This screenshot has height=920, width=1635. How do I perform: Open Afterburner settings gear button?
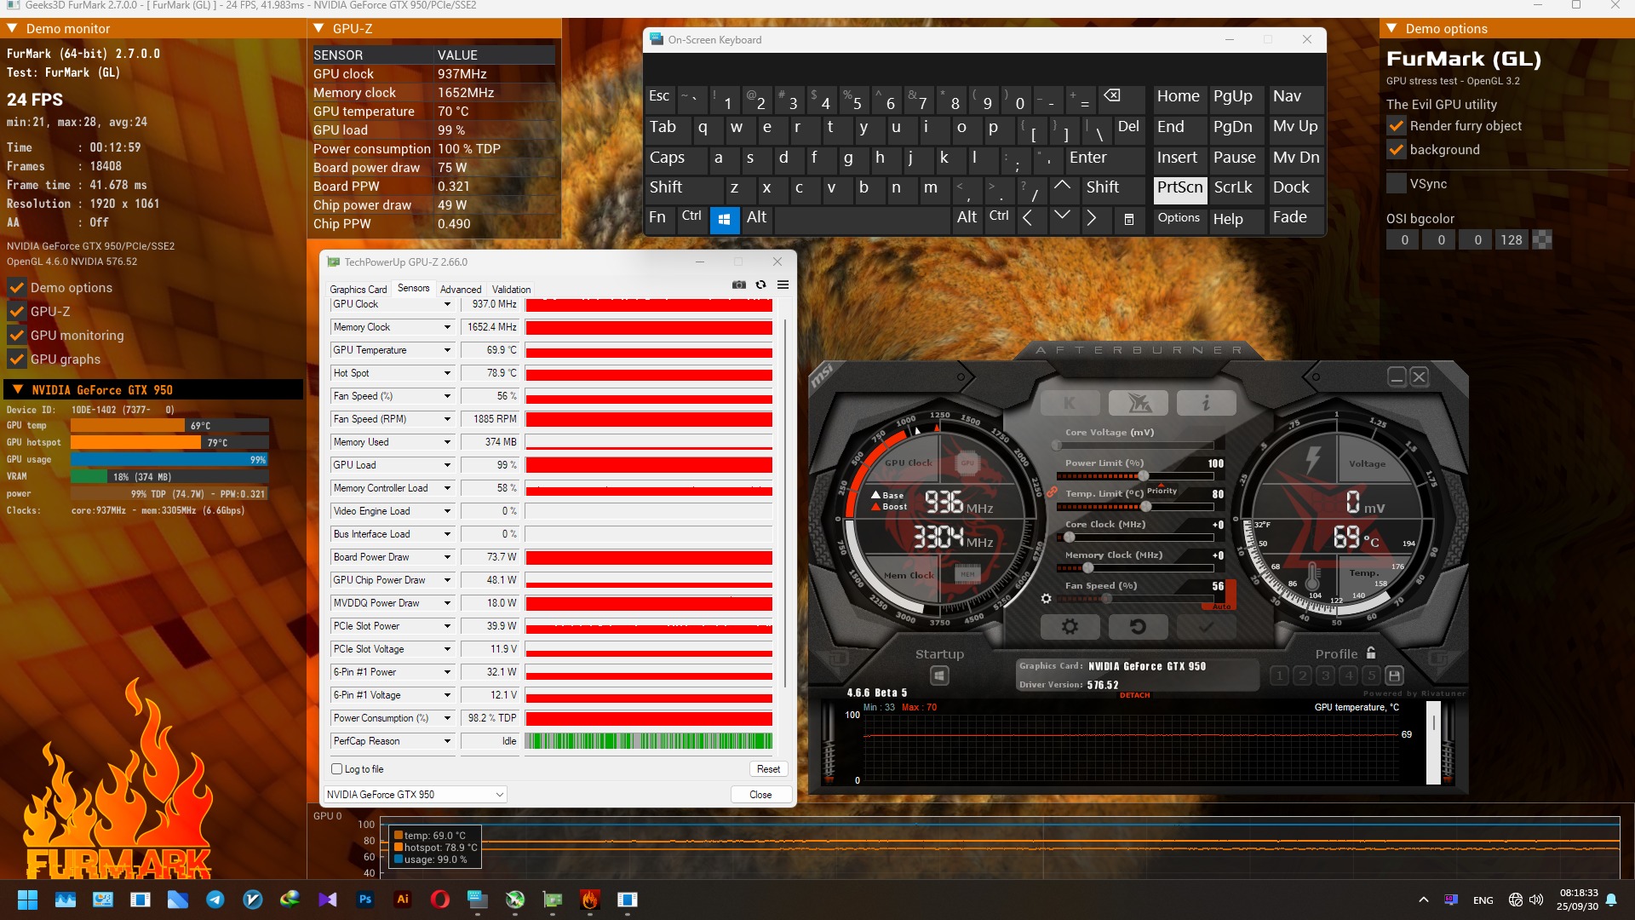click(x=1070, y=627)
